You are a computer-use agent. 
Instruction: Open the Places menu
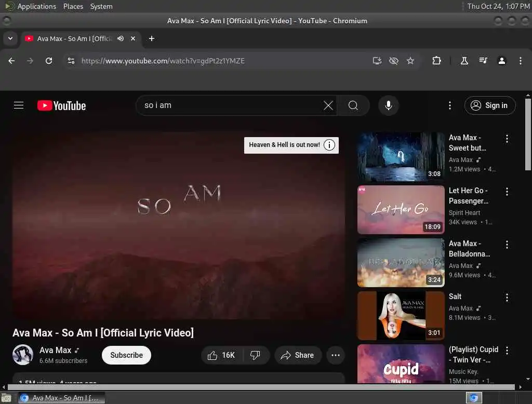click(x=73, y=6)
